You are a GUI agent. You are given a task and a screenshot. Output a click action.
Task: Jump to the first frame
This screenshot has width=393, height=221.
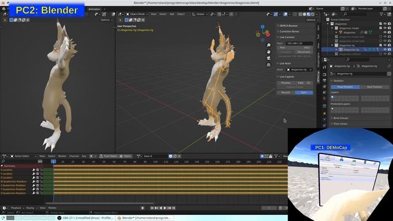tap(152, 208)
